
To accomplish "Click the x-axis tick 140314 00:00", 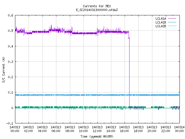I will click(x=179, y=129).
